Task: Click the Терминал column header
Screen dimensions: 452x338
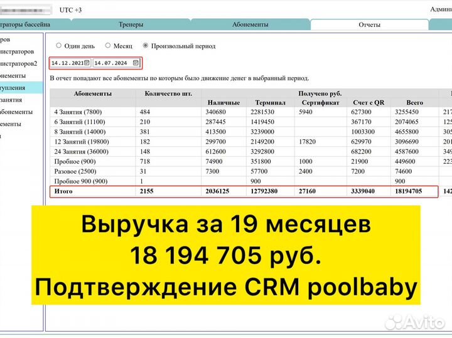Action: 270,103
